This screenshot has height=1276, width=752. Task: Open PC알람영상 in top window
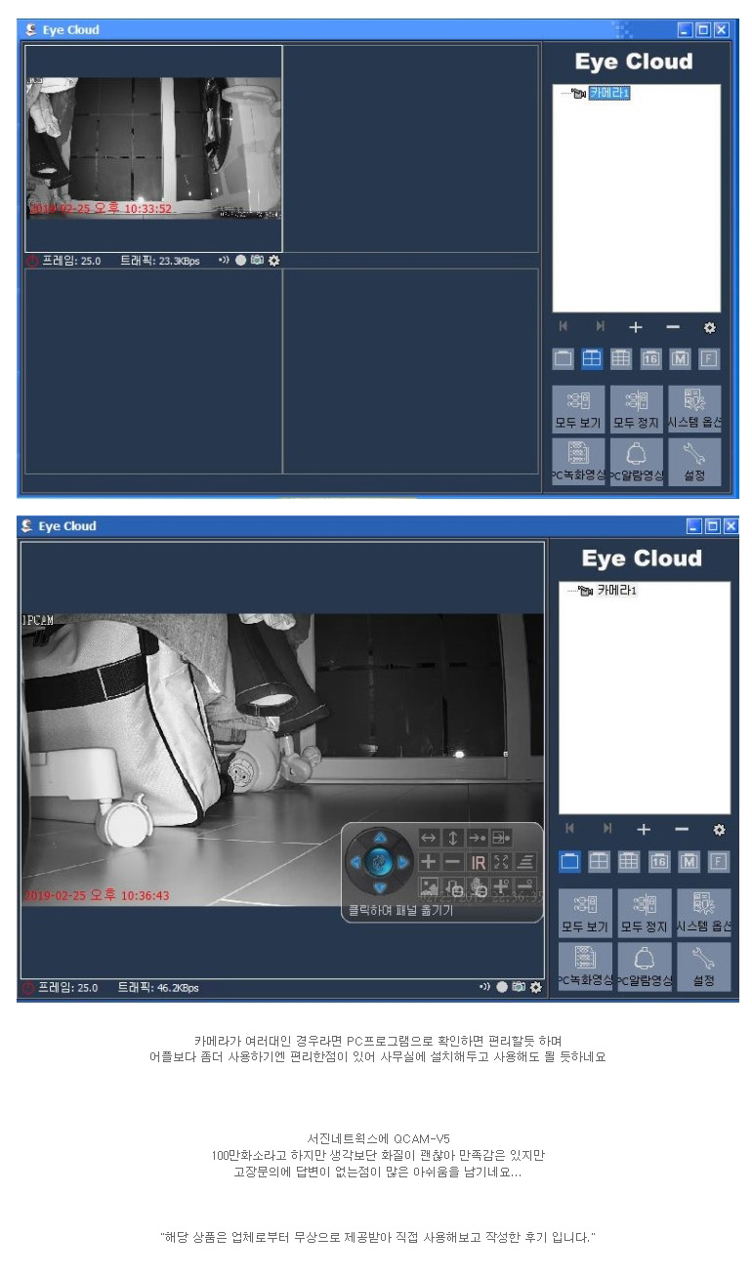tap(637, 462)
